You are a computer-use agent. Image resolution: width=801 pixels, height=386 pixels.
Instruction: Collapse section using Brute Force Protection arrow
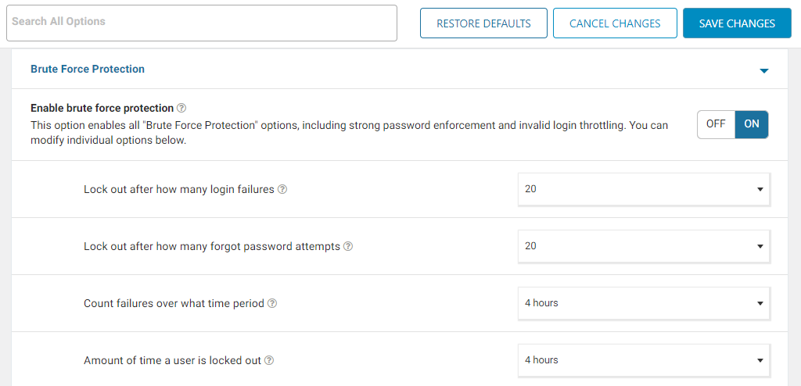pos(763,70)
